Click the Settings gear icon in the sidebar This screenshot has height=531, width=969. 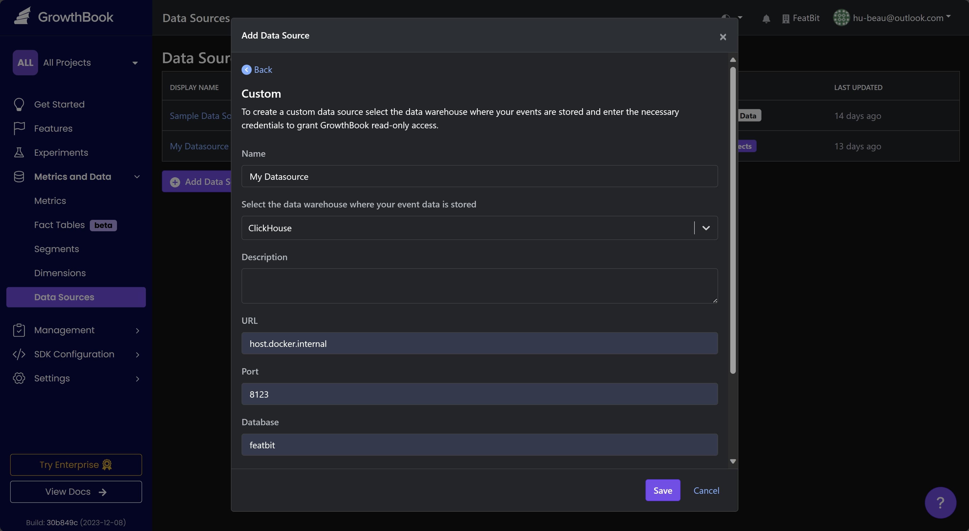tap(19, 378)
